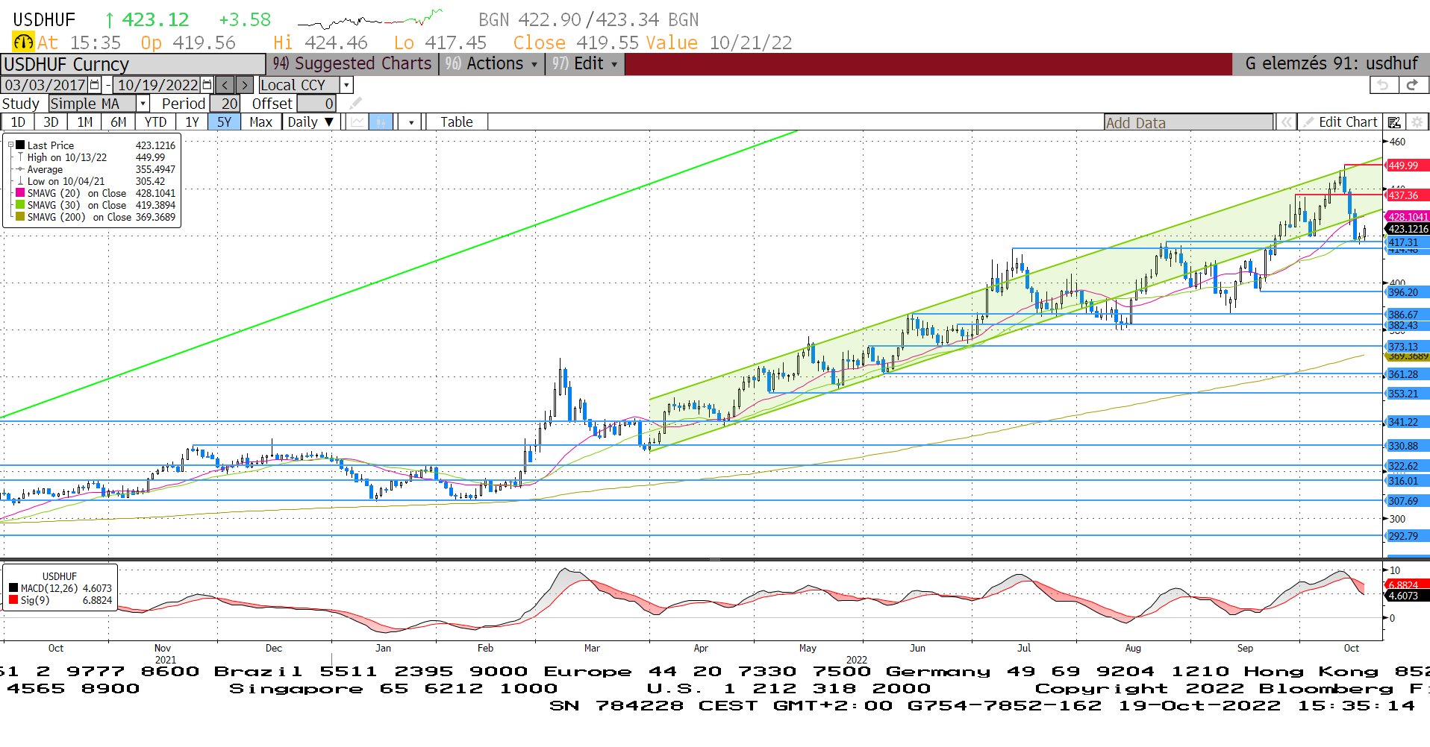This screenshot has width=1430, height=747.
Task: Step date range backward with left arrow
Action: pos(225,85)
